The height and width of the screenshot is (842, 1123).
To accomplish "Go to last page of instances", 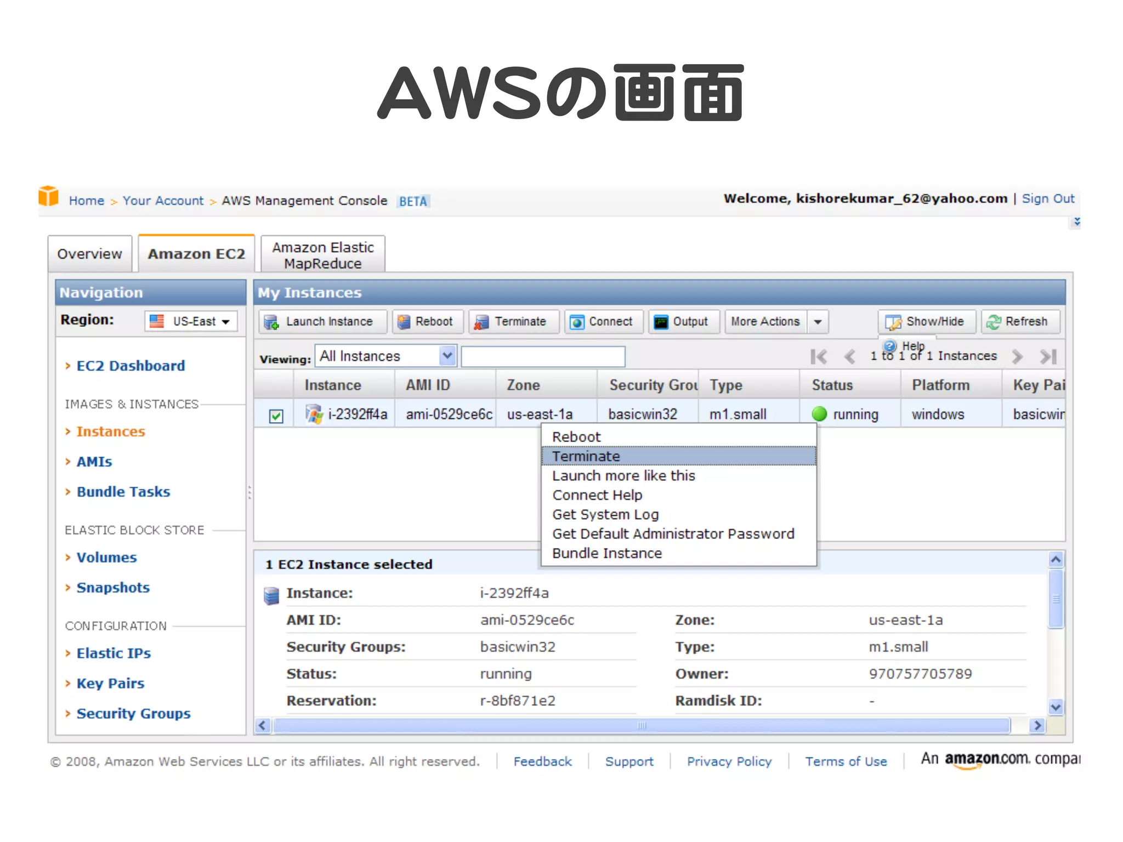I will click(x=1048, y=357).
